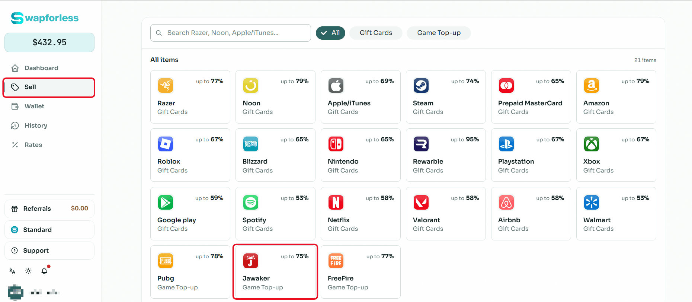Select the Game Top-up filter chip

(439, 33)
